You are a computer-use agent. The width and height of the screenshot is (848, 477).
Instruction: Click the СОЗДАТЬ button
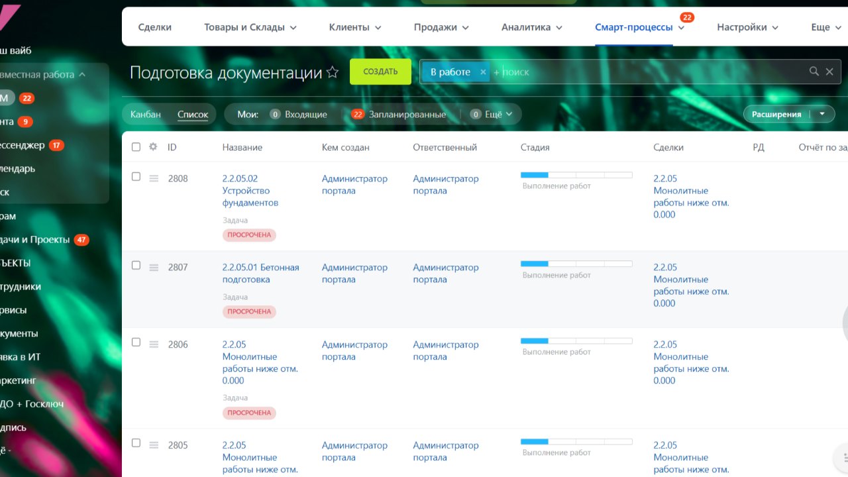click(x=380, y=72)
